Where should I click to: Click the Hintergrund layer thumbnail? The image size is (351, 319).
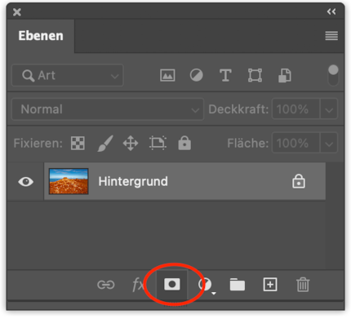coord(69,181)
